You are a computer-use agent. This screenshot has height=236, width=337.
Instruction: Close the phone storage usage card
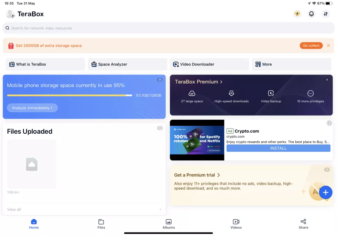[x=160, y=80]
